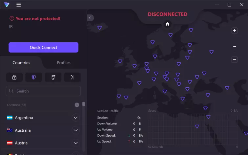Expand Austria server list
Image resolution: width=248 pixels, height=155 pixels.
[76, 143]
